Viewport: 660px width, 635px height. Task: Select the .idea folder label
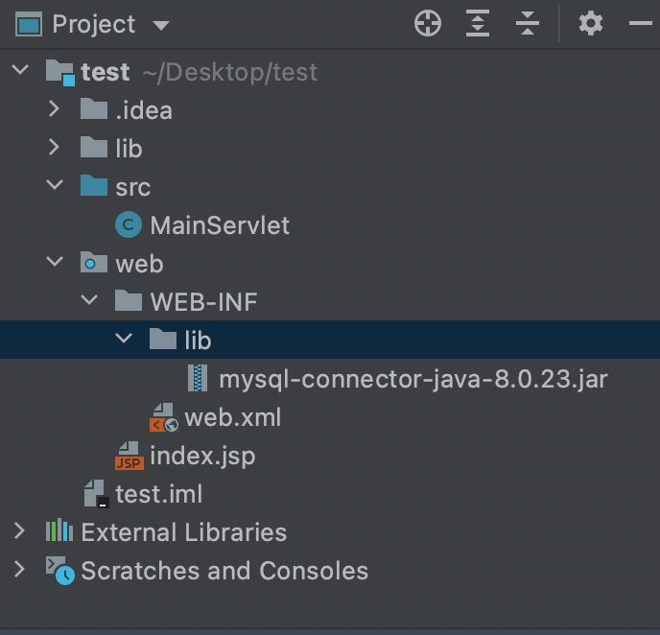[x=144, y=110]
